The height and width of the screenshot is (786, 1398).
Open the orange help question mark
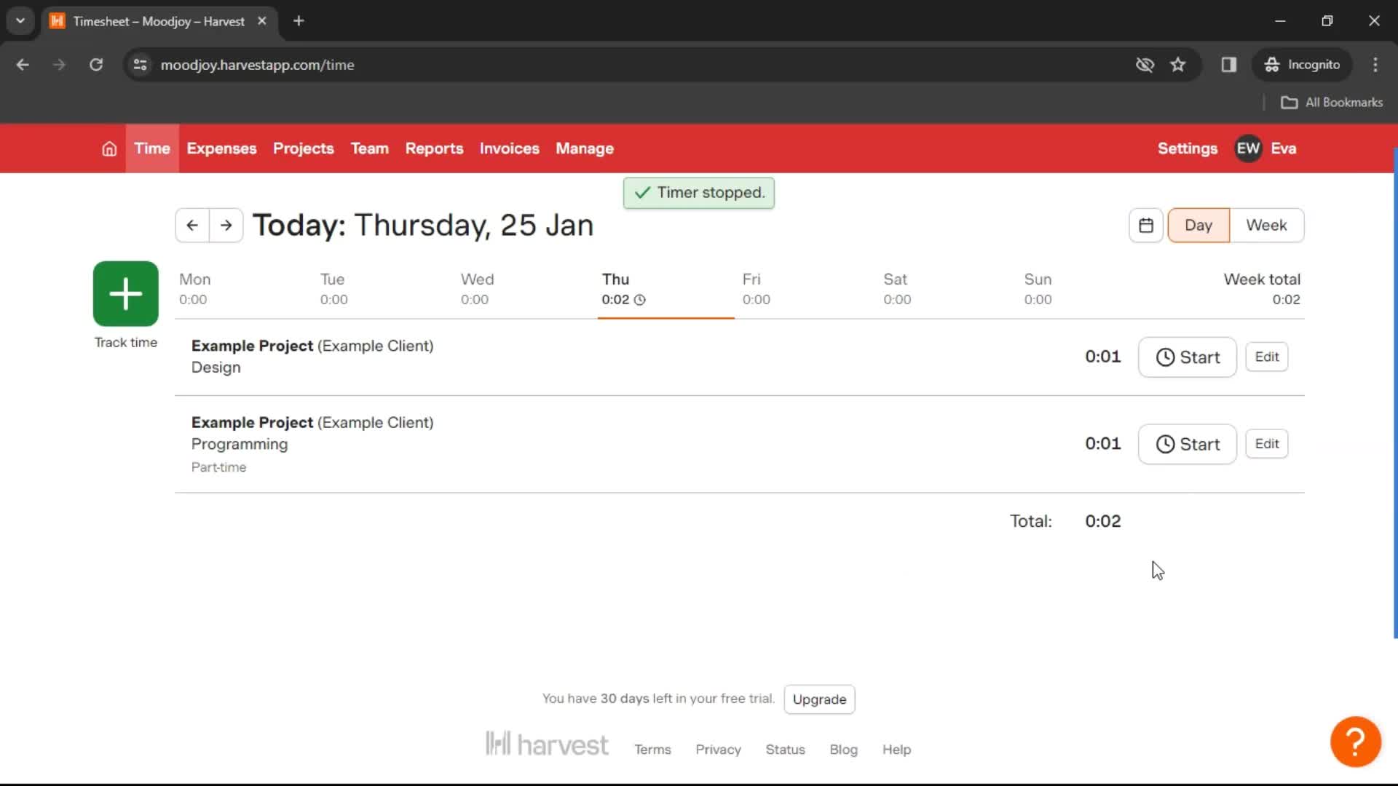(1355, 742)
